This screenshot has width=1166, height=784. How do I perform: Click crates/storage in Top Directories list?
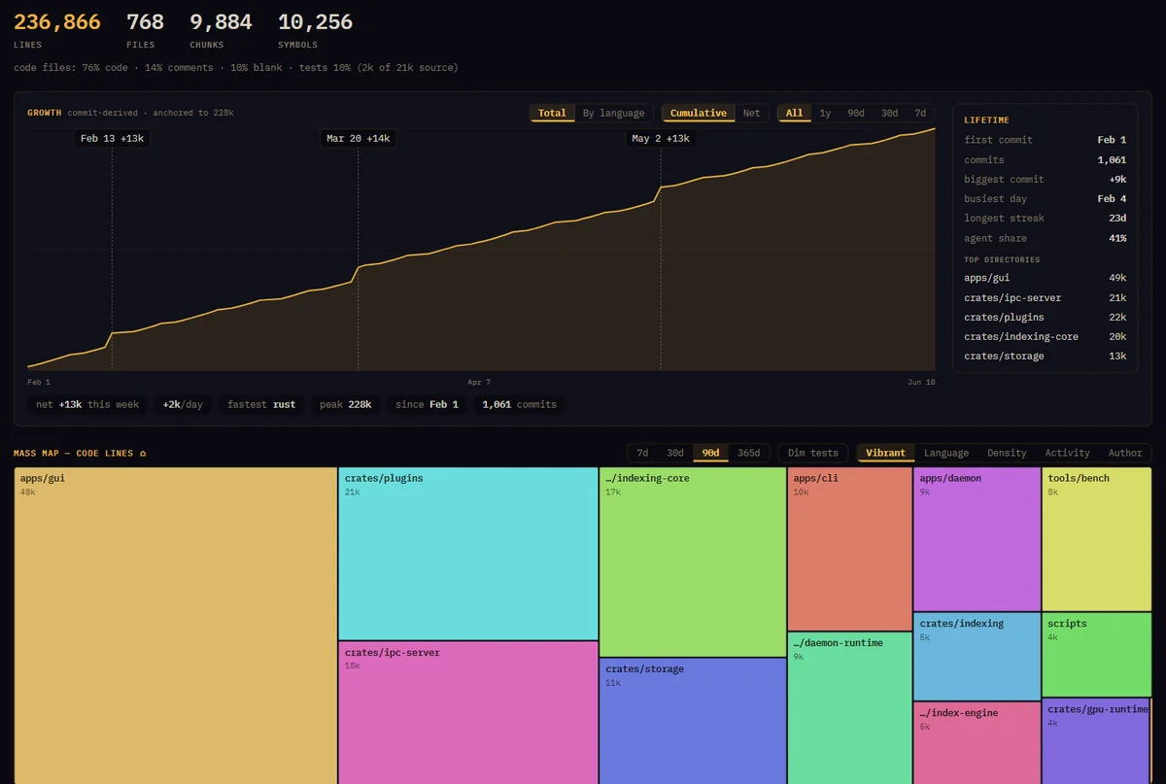click(x=1046, y=356)
